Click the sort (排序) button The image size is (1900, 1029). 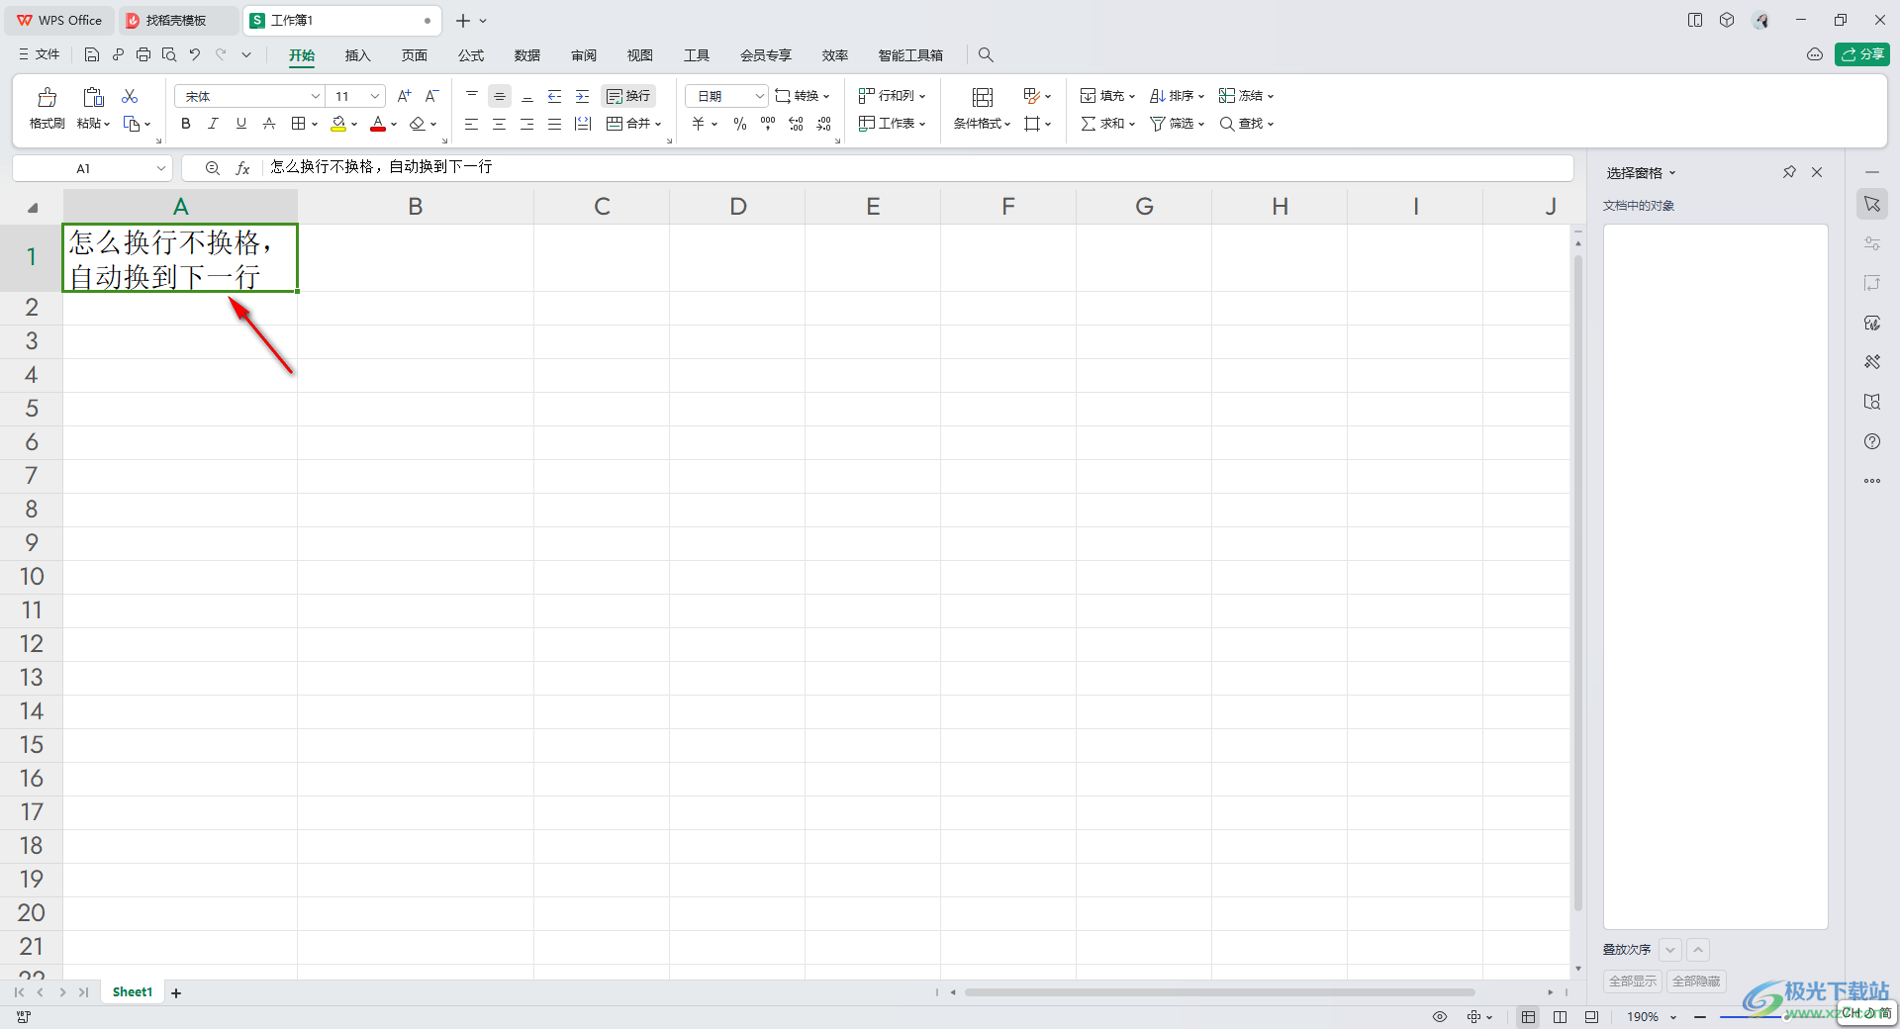tap(1177, 96)
